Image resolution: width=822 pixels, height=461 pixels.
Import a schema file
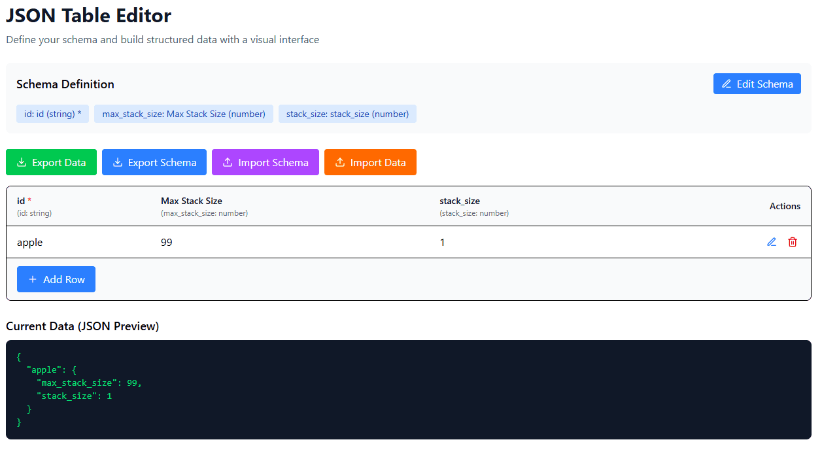click(265, 162)
